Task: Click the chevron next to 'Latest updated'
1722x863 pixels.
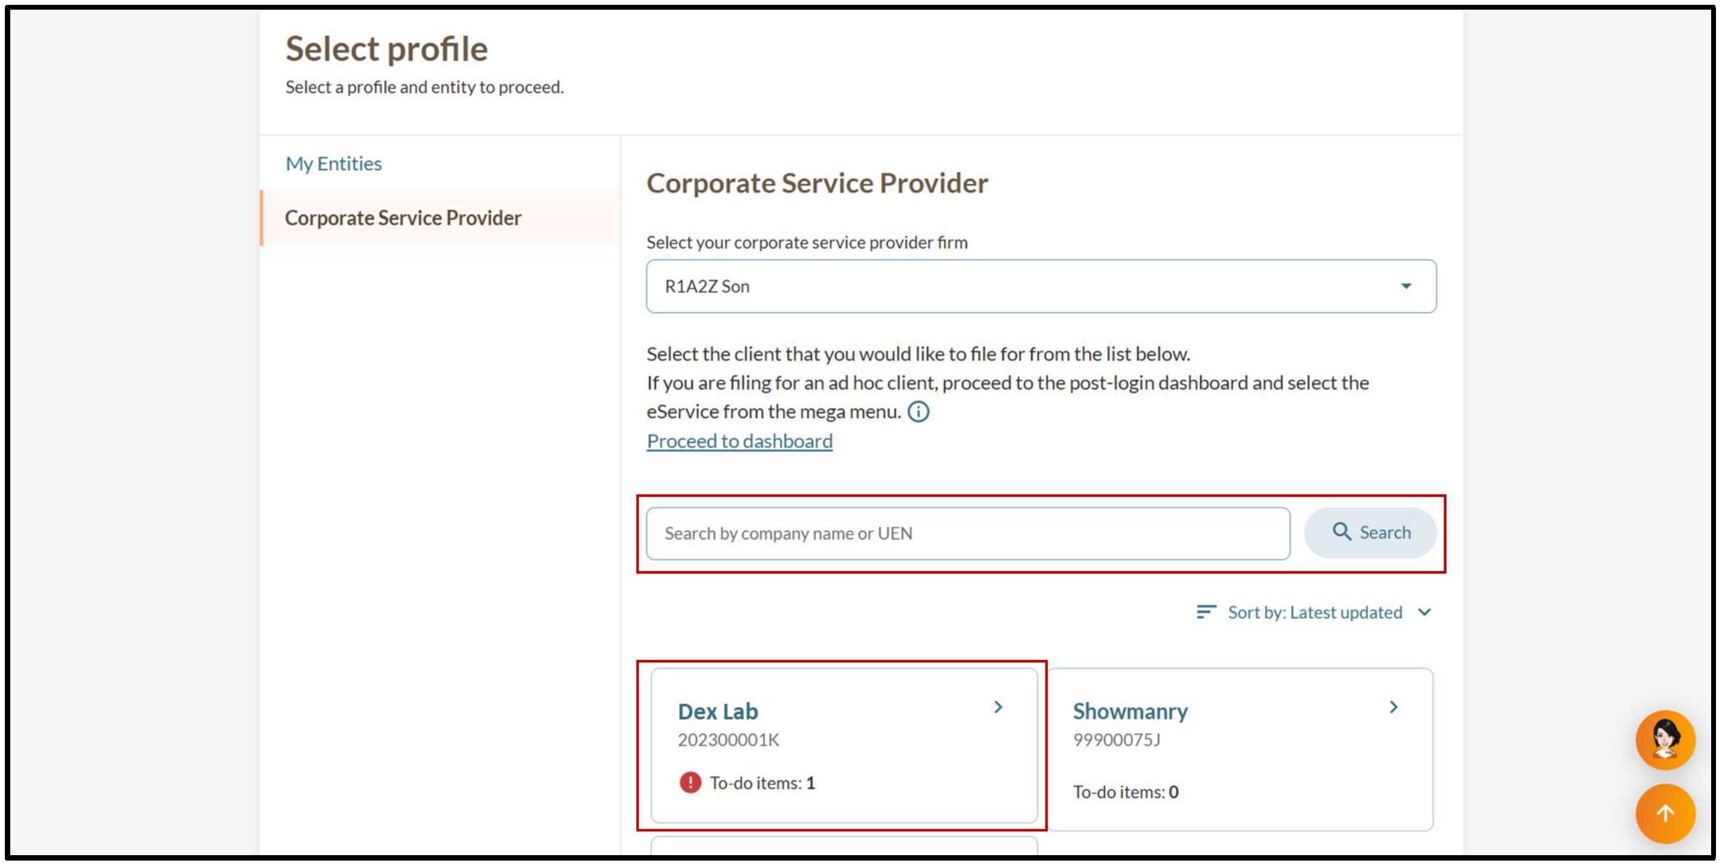Action: click(1425, 612)
